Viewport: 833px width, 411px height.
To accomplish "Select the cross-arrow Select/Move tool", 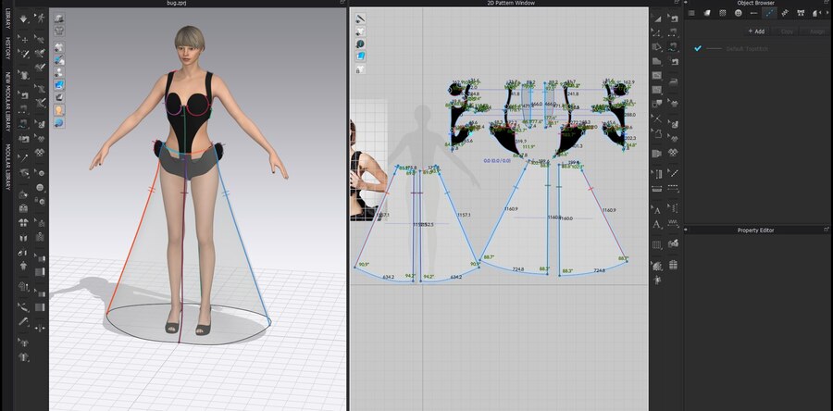I will (x=24, y=39).
